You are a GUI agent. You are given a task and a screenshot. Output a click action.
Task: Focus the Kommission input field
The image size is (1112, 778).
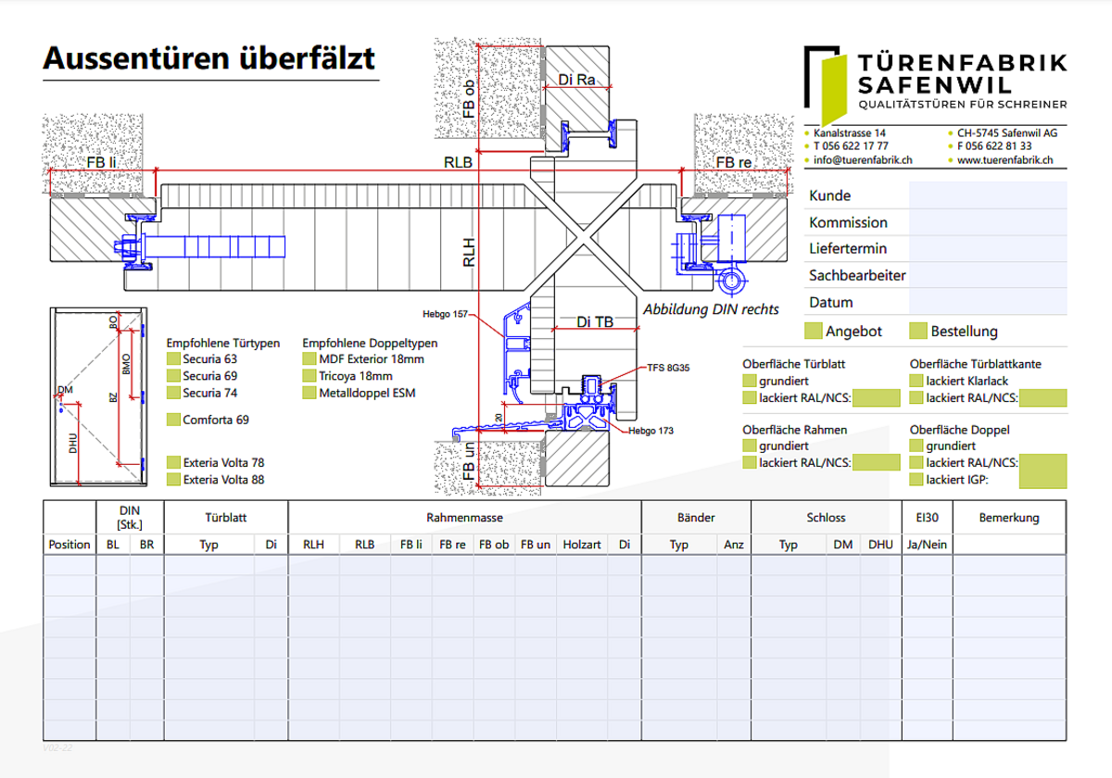tap(988, 222)
